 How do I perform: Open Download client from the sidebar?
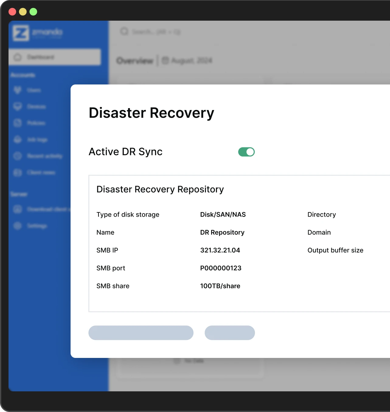coord(46,209)
